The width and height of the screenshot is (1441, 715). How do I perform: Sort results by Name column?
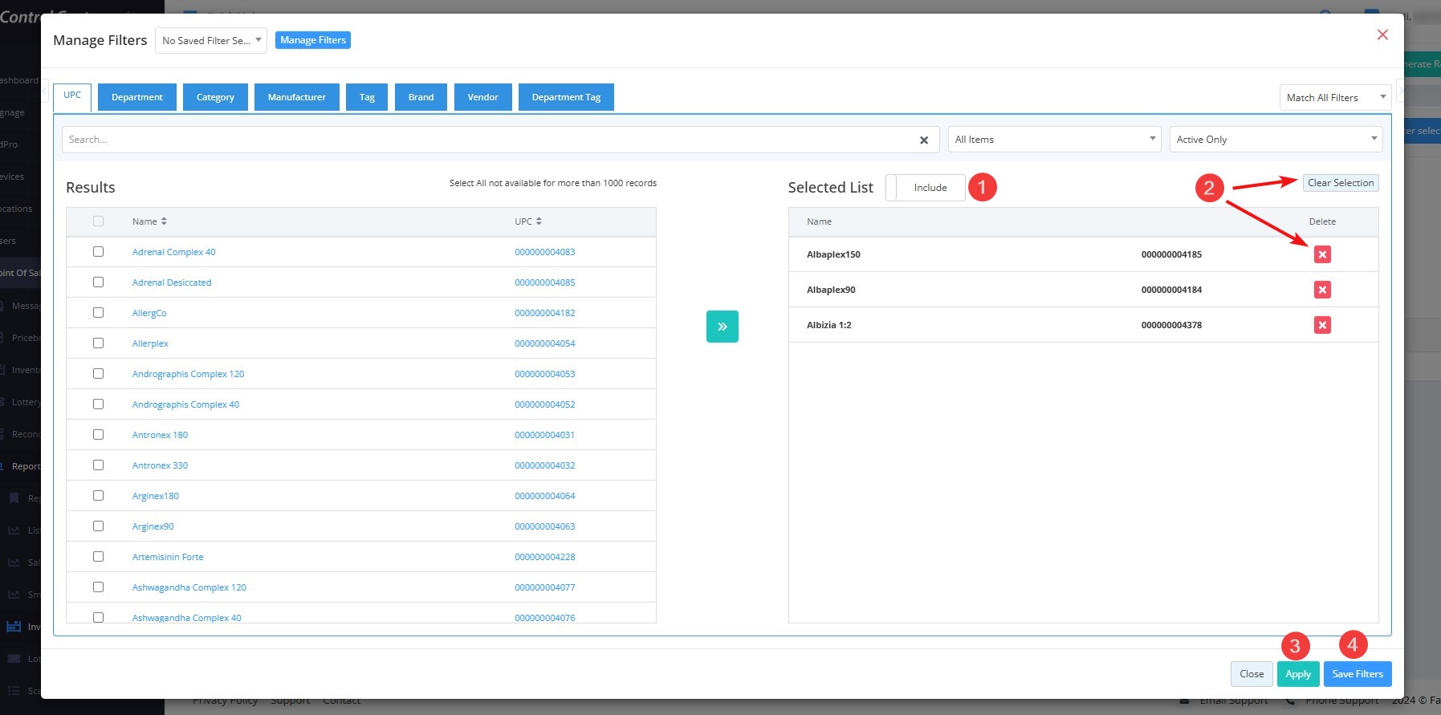point(149,221)
